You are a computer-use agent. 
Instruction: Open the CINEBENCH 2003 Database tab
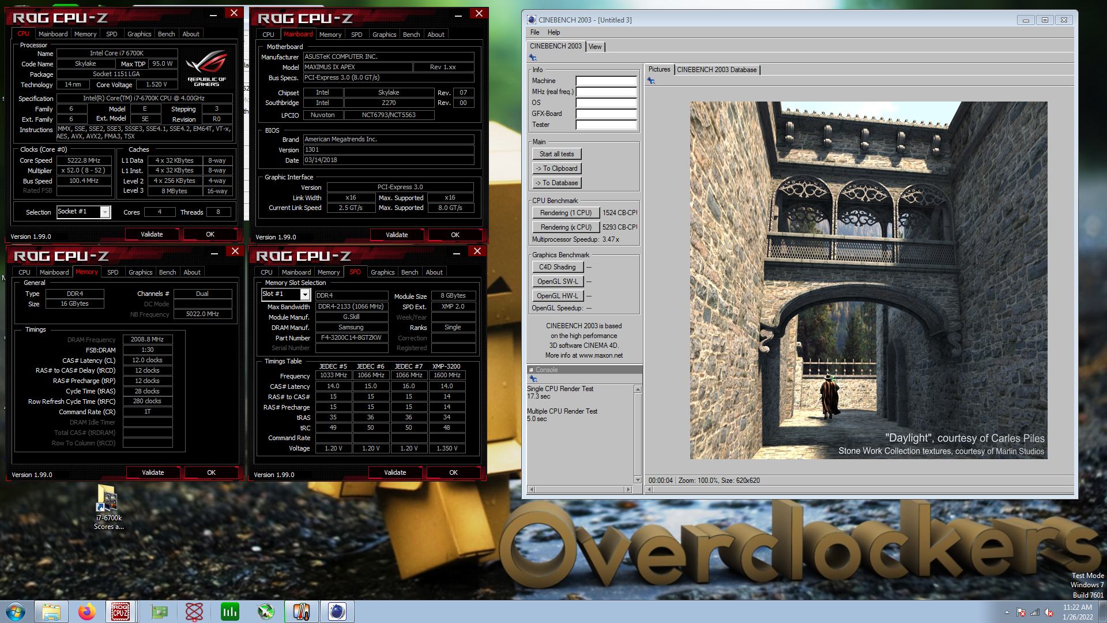(717, 70)
